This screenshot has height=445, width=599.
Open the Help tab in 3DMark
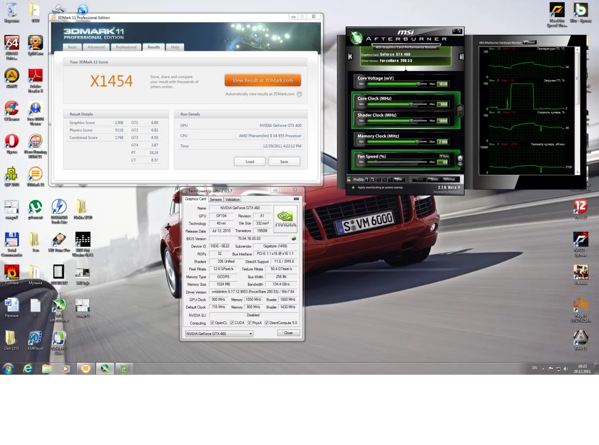click(x=175, y=47)
